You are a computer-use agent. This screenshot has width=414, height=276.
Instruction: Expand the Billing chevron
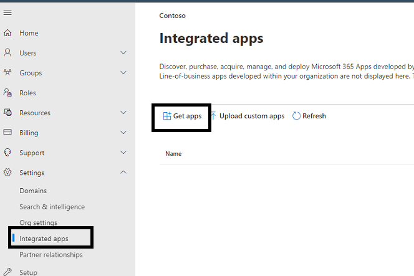click(x=123, y=133)
